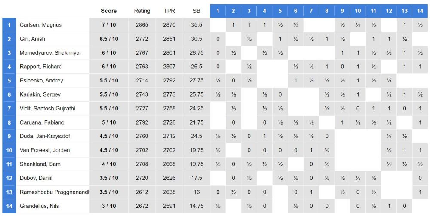Click the blue row number 1 badge
Image resolution: width=430 pixels, height=216 pixels.
point(9,25)
